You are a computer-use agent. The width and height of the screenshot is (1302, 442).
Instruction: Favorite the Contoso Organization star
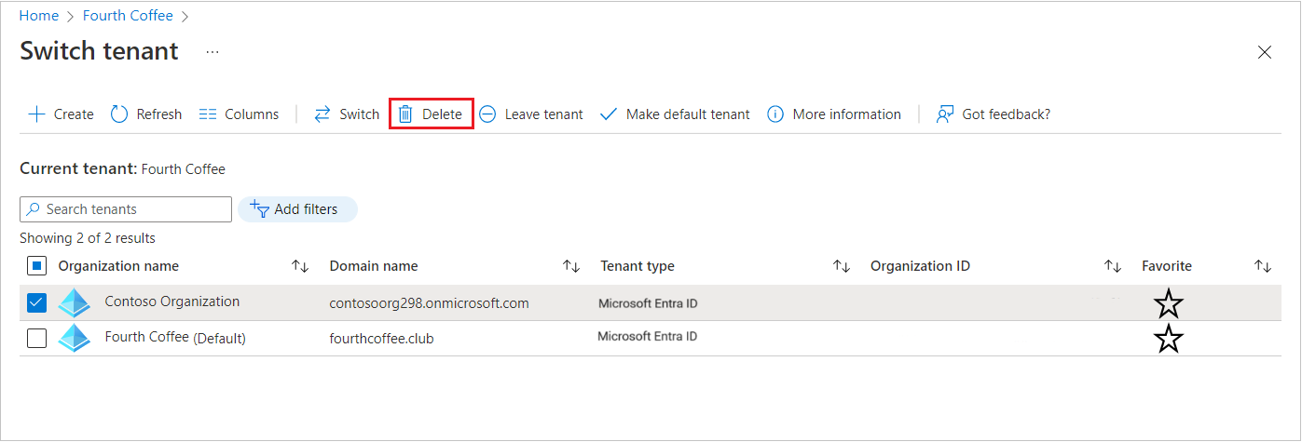(1169, 303)
